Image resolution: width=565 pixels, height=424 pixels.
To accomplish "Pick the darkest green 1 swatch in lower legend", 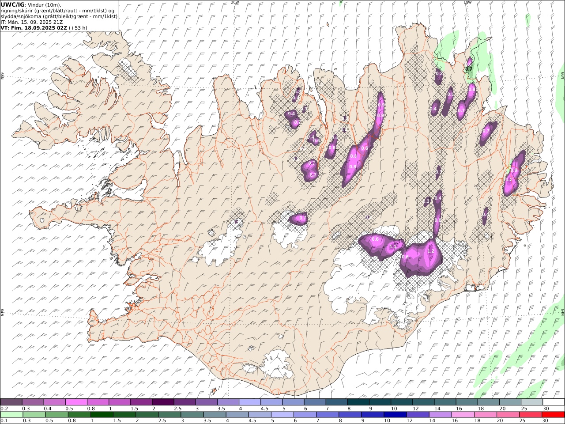I will [x=102, y=415].
